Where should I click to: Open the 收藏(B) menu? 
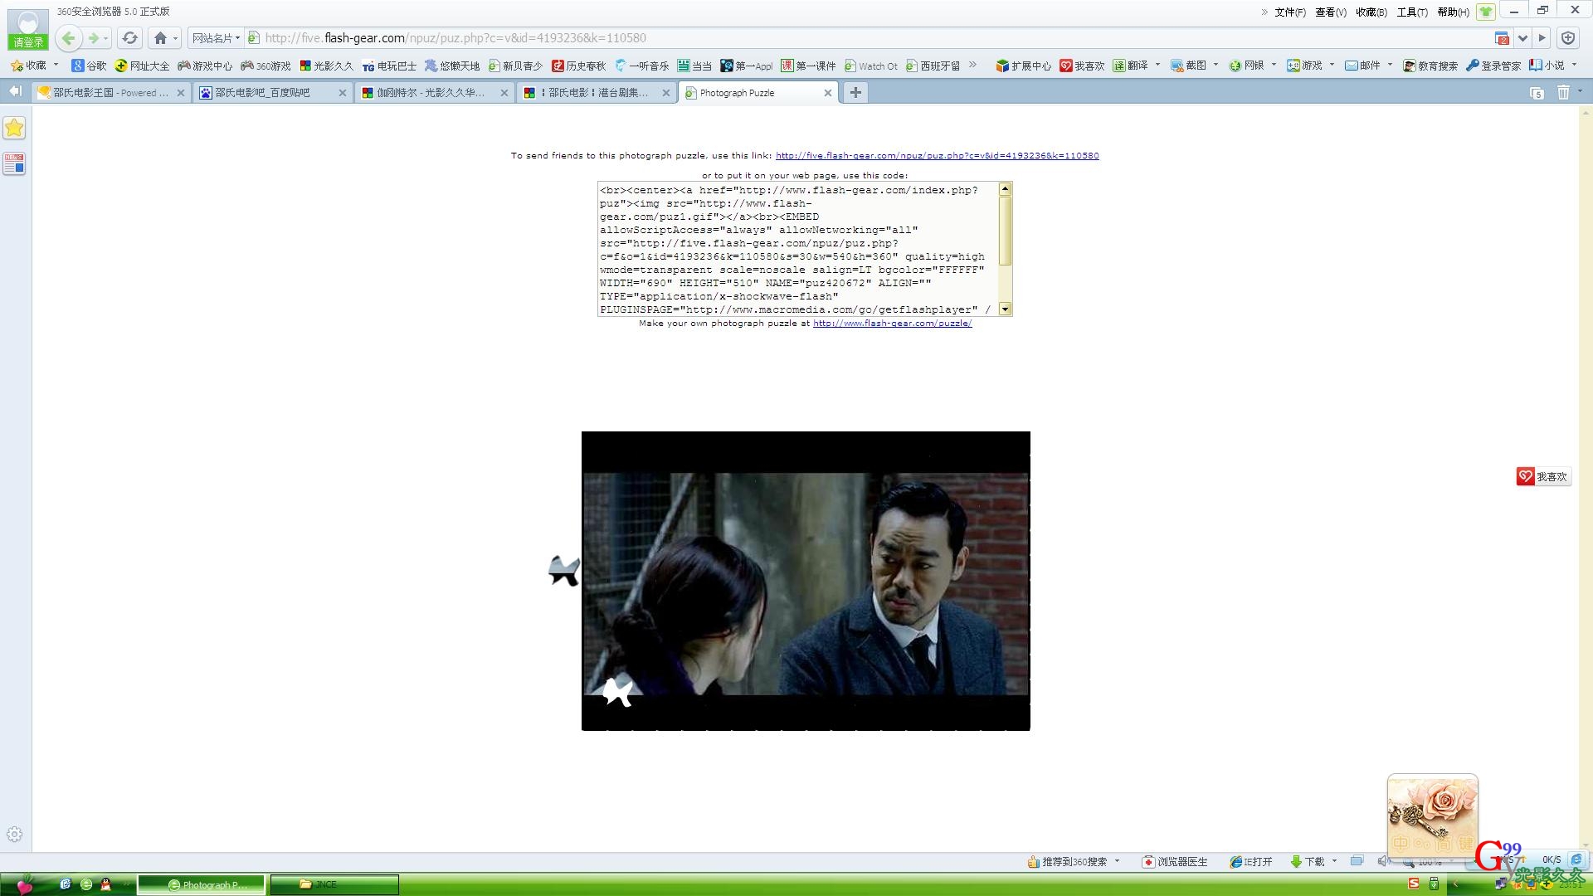[x=1371, y=12]
